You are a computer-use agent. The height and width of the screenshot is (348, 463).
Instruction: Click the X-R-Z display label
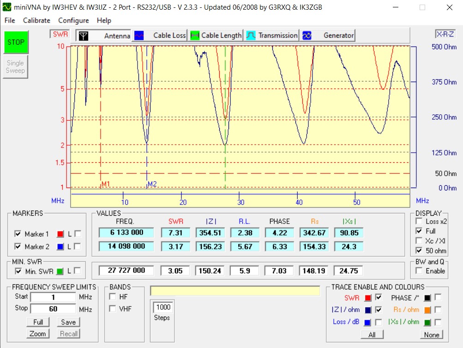click(445, 34)
